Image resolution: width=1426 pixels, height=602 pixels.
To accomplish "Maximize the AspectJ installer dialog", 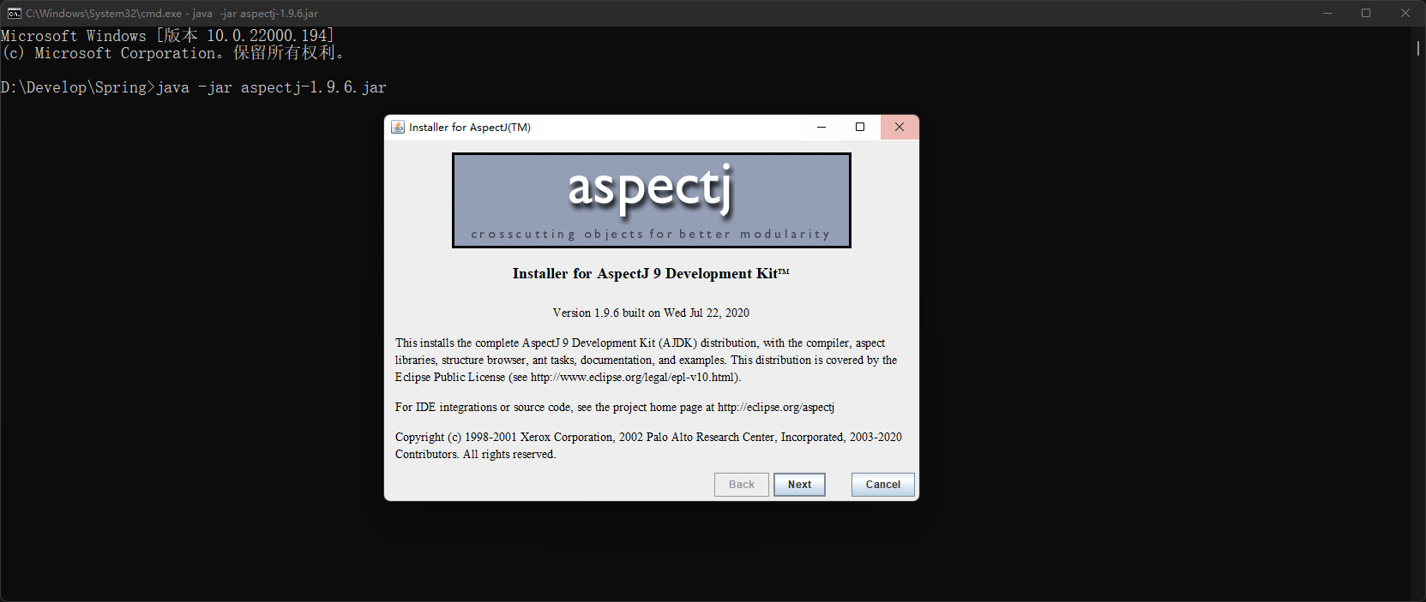I will (860, 127).
